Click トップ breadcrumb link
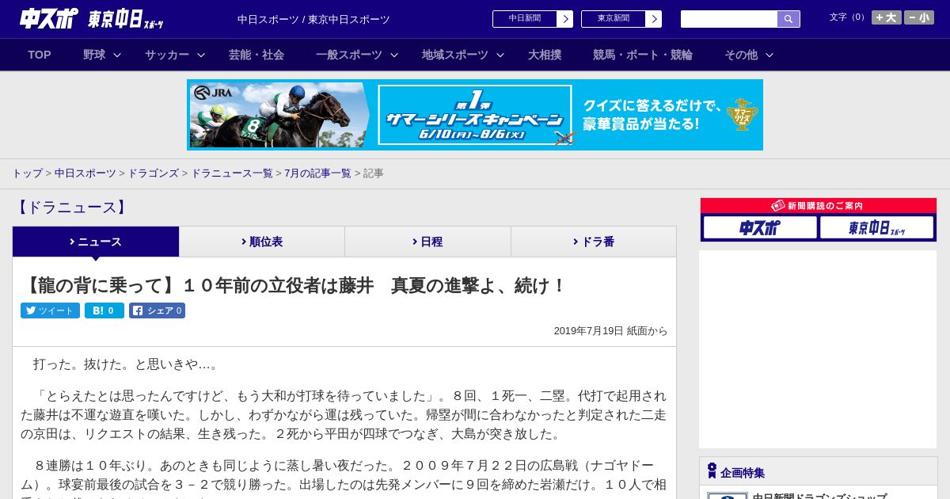 [x=27, y=173]
